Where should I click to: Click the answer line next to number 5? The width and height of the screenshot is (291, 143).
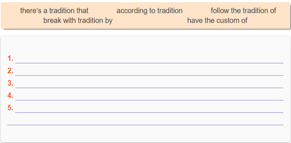pos(149,109)
